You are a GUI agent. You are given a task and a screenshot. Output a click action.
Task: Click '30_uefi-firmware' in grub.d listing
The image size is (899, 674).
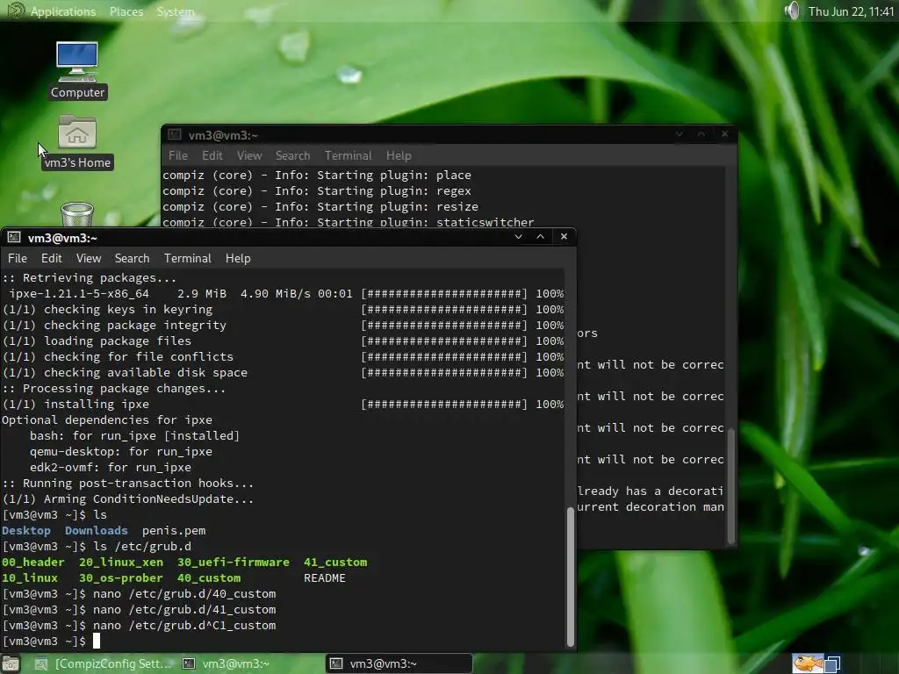click(234, 563)
